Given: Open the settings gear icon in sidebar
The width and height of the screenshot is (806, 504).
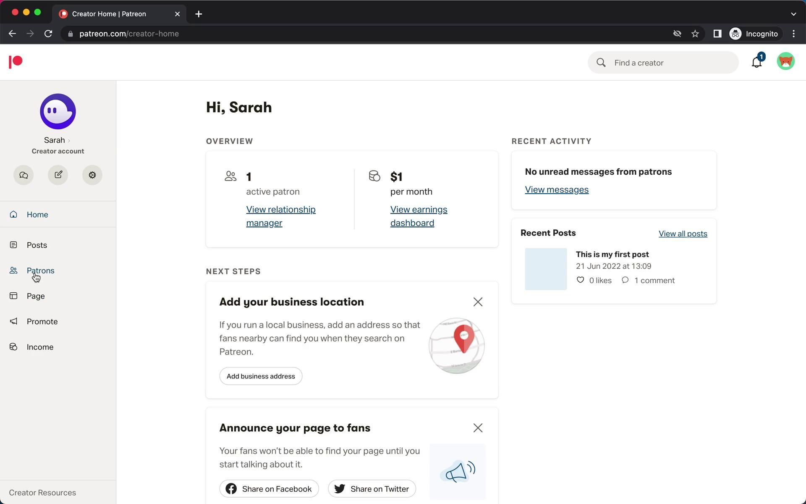Looking at the screenshot, I should [92, 175].
